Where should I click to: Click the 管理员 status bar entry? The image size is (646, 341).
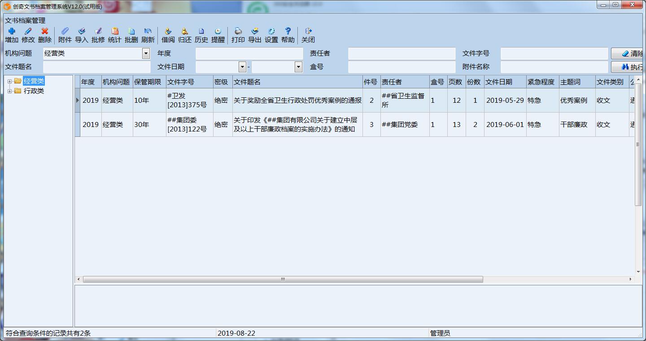(x=440, y=333)
